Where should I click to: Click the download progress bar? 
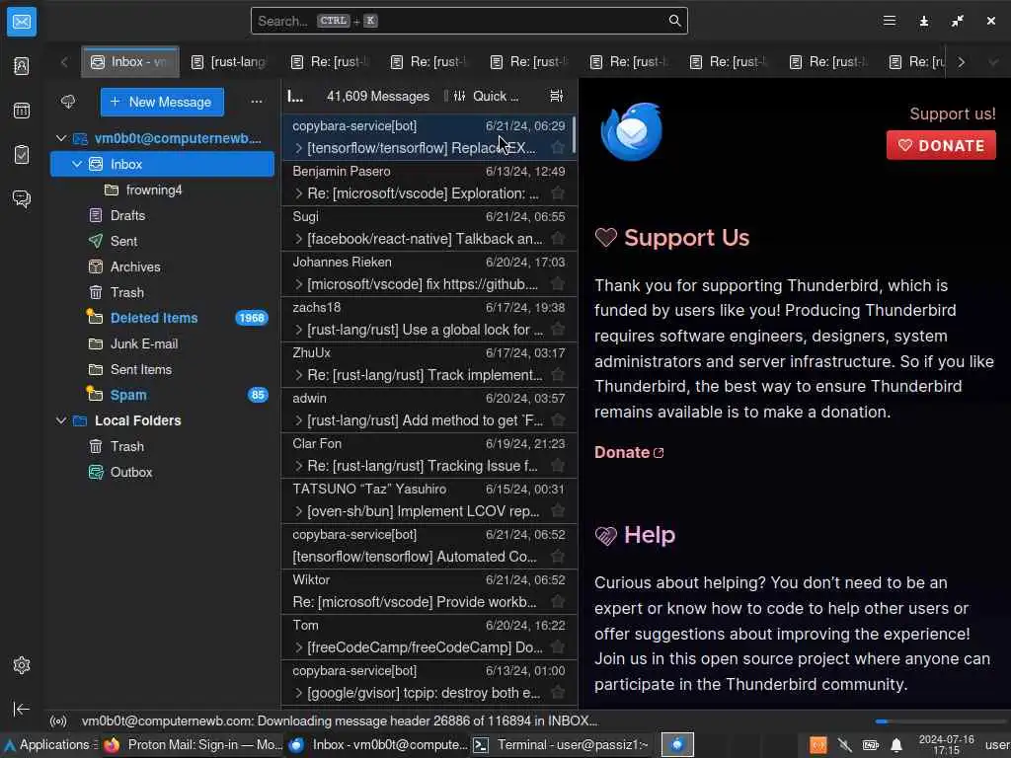940,721
